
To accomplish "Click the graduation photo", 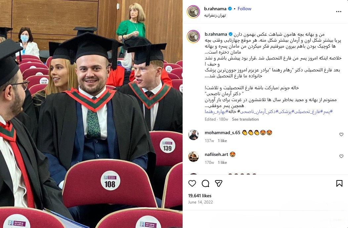I will coord(91,114).
